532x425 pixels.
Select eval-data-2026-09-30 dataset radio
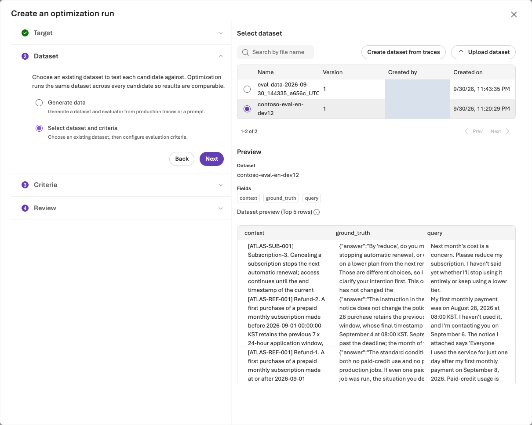pos(247,89)
